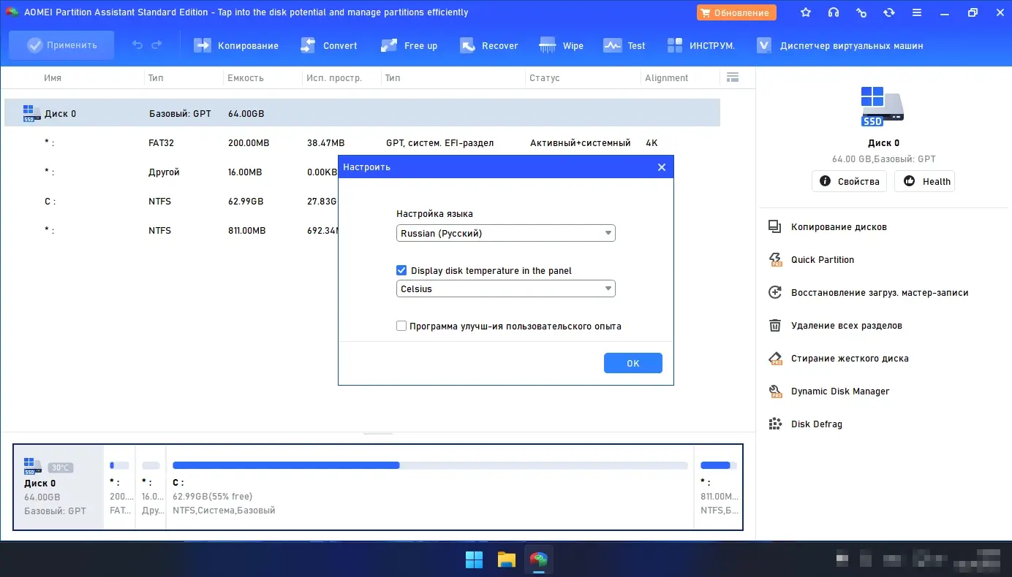Click the redo arrow icon
Screen dimensions: 1012x577
point(156,45)
